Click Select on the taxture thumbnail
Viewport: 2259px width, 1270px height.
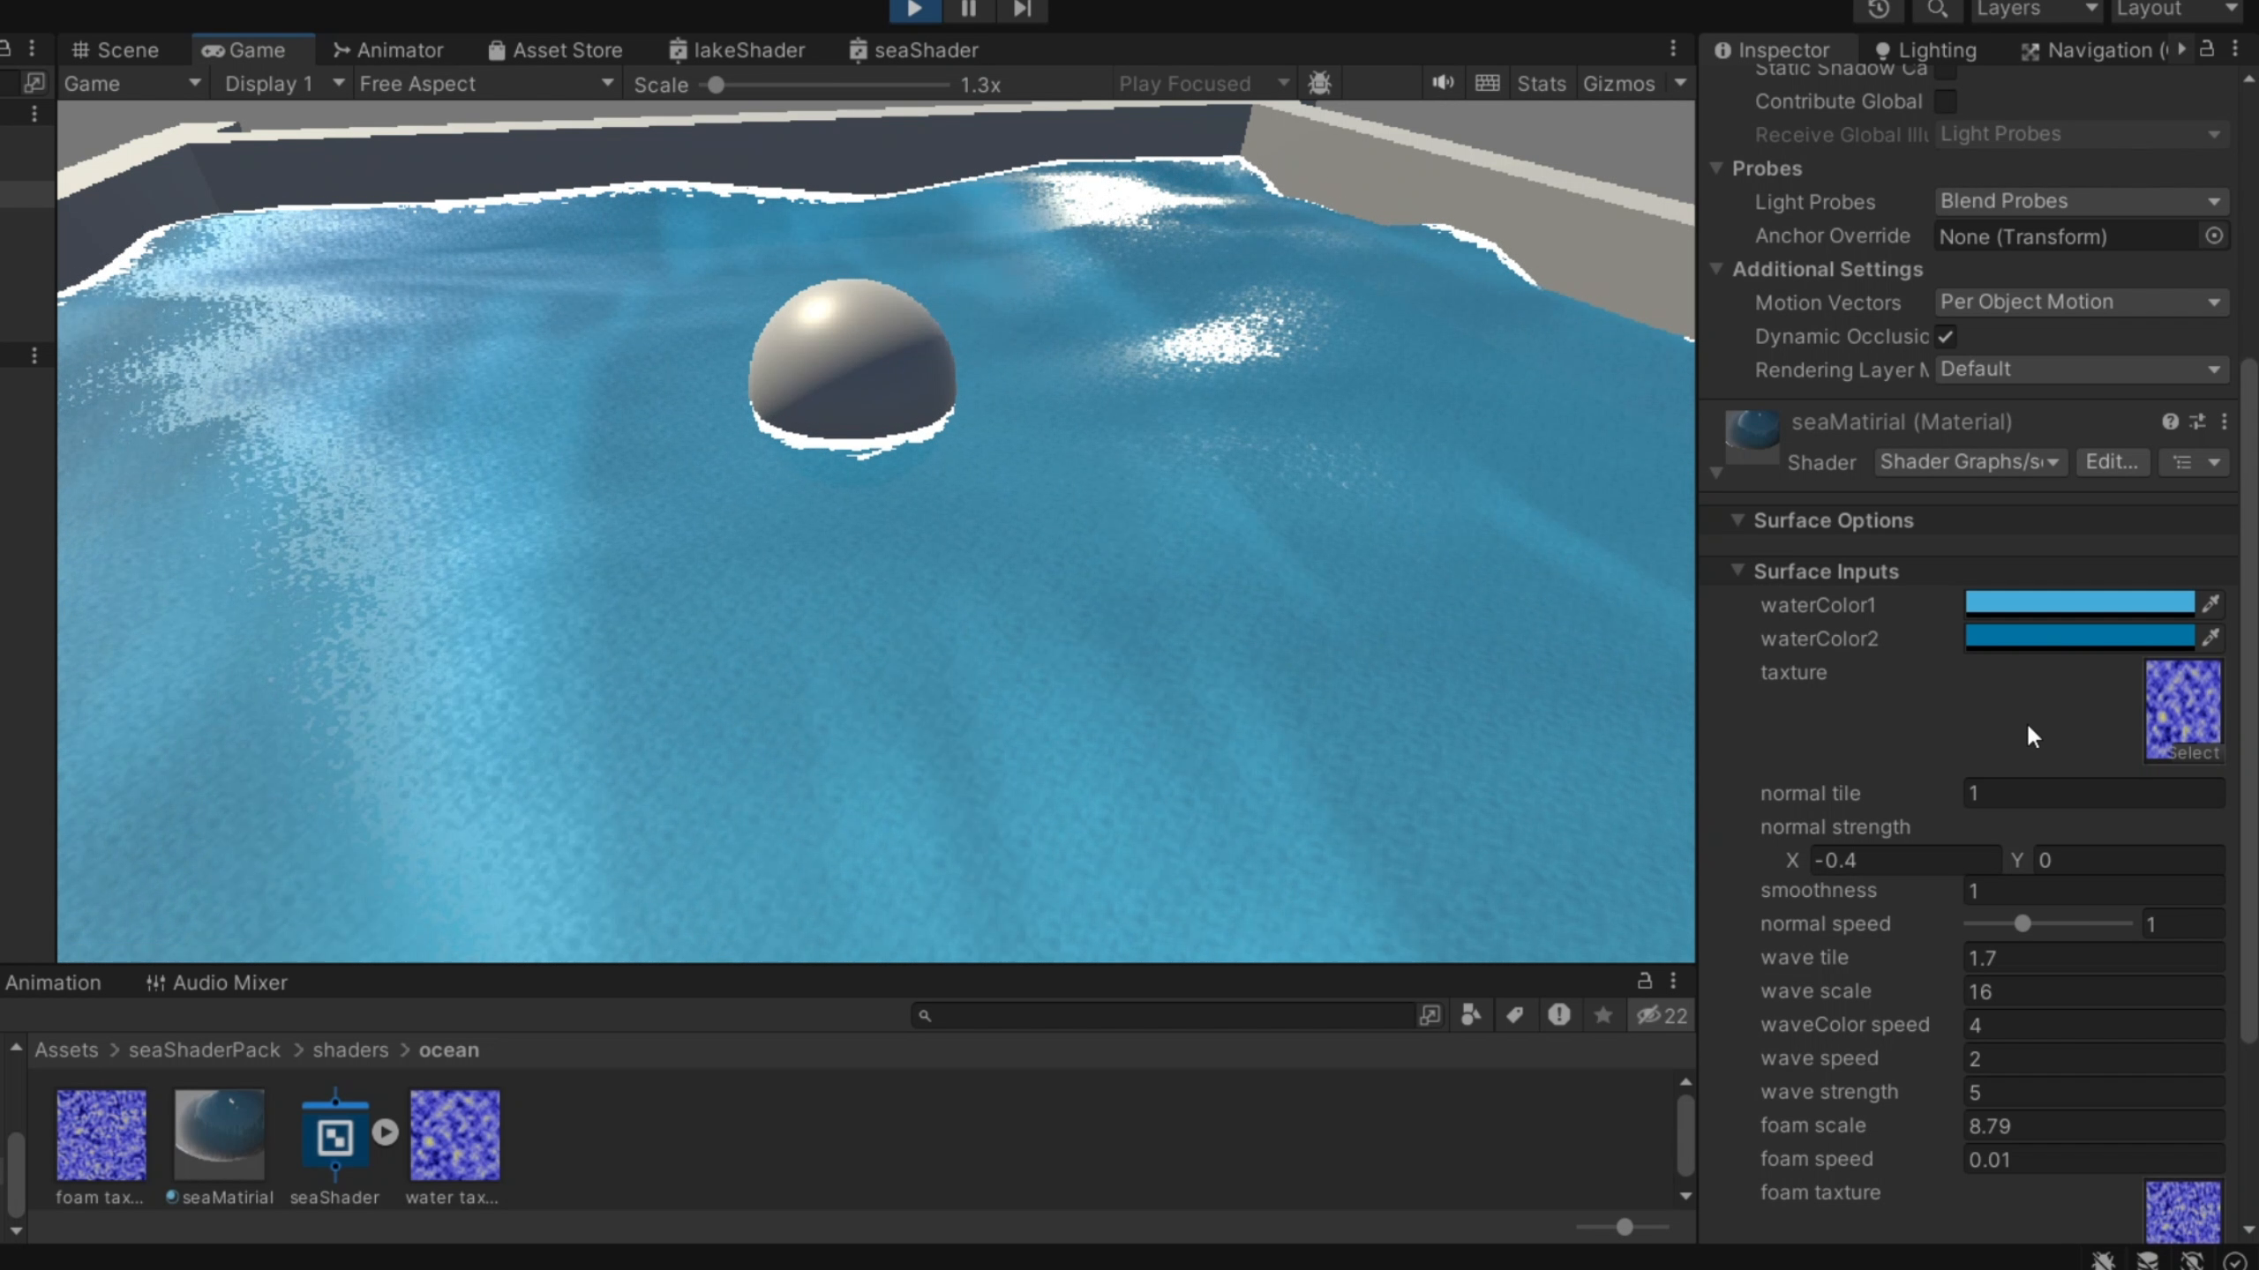click(2193, 753)
